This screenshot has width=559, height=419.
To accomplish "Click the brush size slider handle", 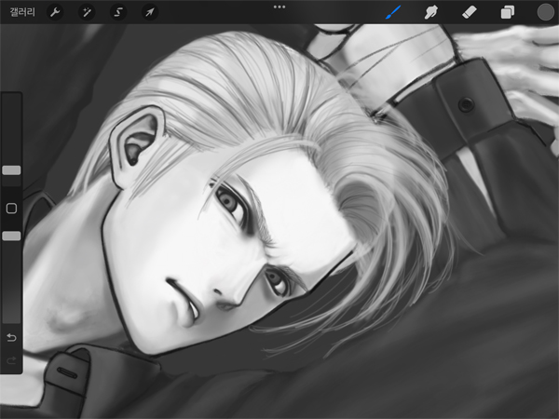I will click(x=11, y=170).
